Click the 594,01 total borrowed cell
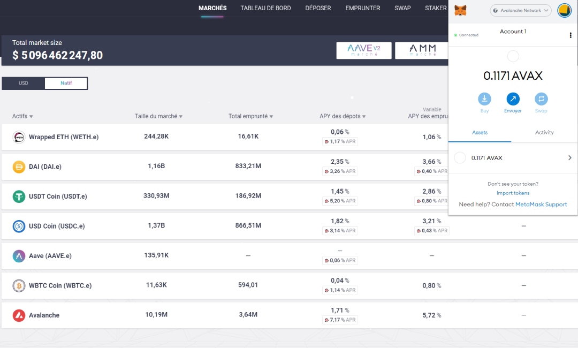Screen dimensions: 578x348 tap(248, 285)
